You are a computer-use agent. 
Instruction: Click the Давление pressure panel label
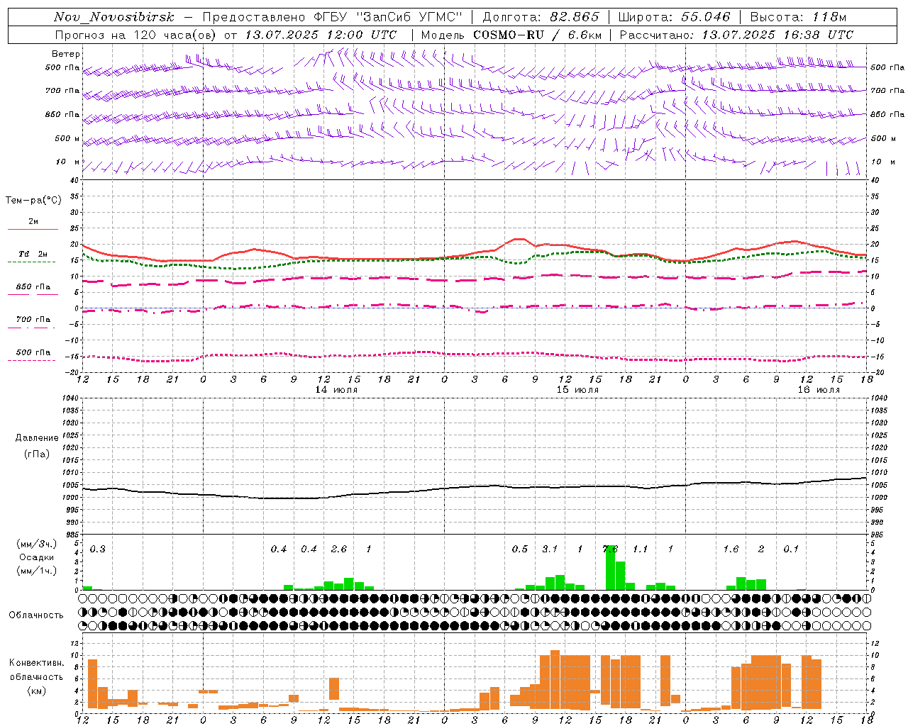tap(37, 438)
